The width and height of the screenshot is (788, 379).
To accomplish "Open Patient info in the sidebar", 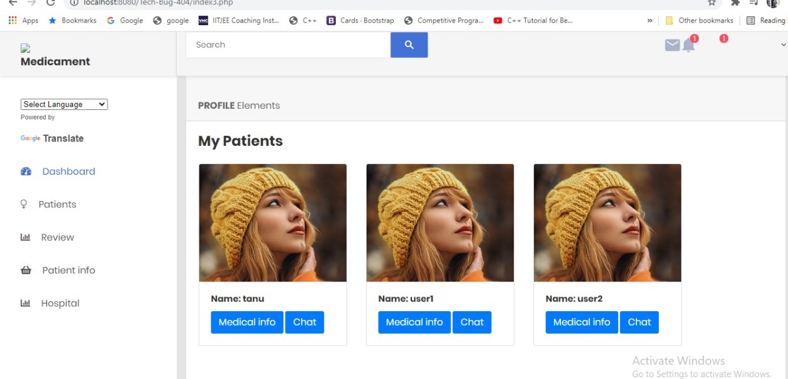I will (x=69, y=270).
